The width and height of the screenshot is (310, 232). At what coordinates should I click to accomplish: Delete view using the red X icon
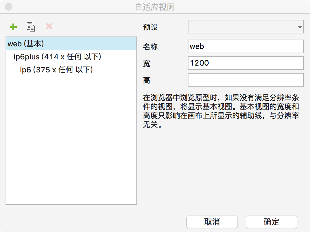49,26
